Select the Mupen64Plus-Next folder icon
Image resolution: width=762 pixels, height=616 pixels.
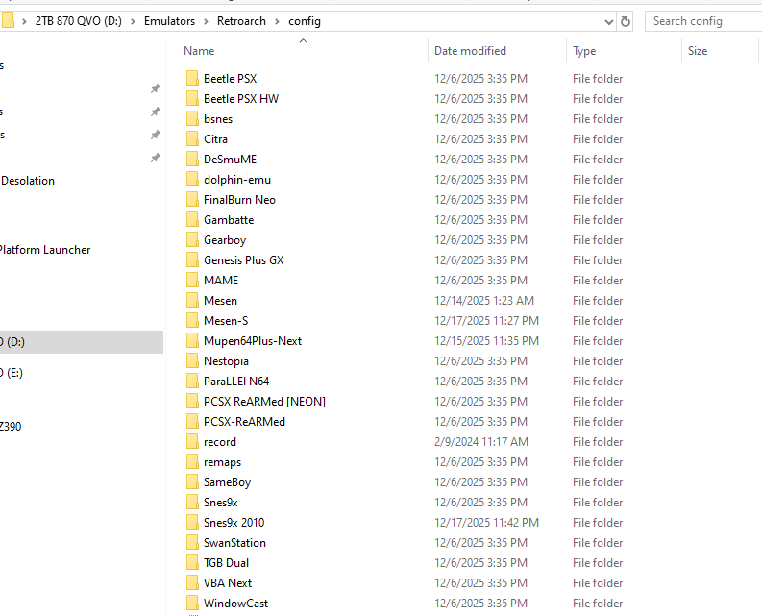[x=192, y=341]
